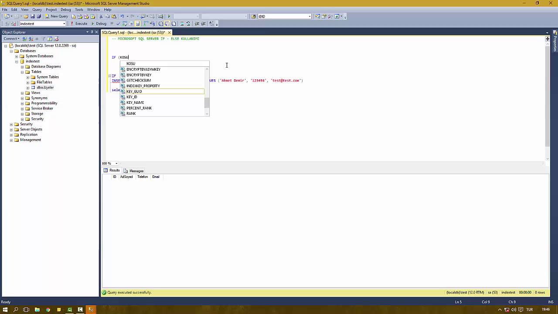Click the Parse query checkmark icon
Viewport: 558px width, 314px height.
click(118, 24)
